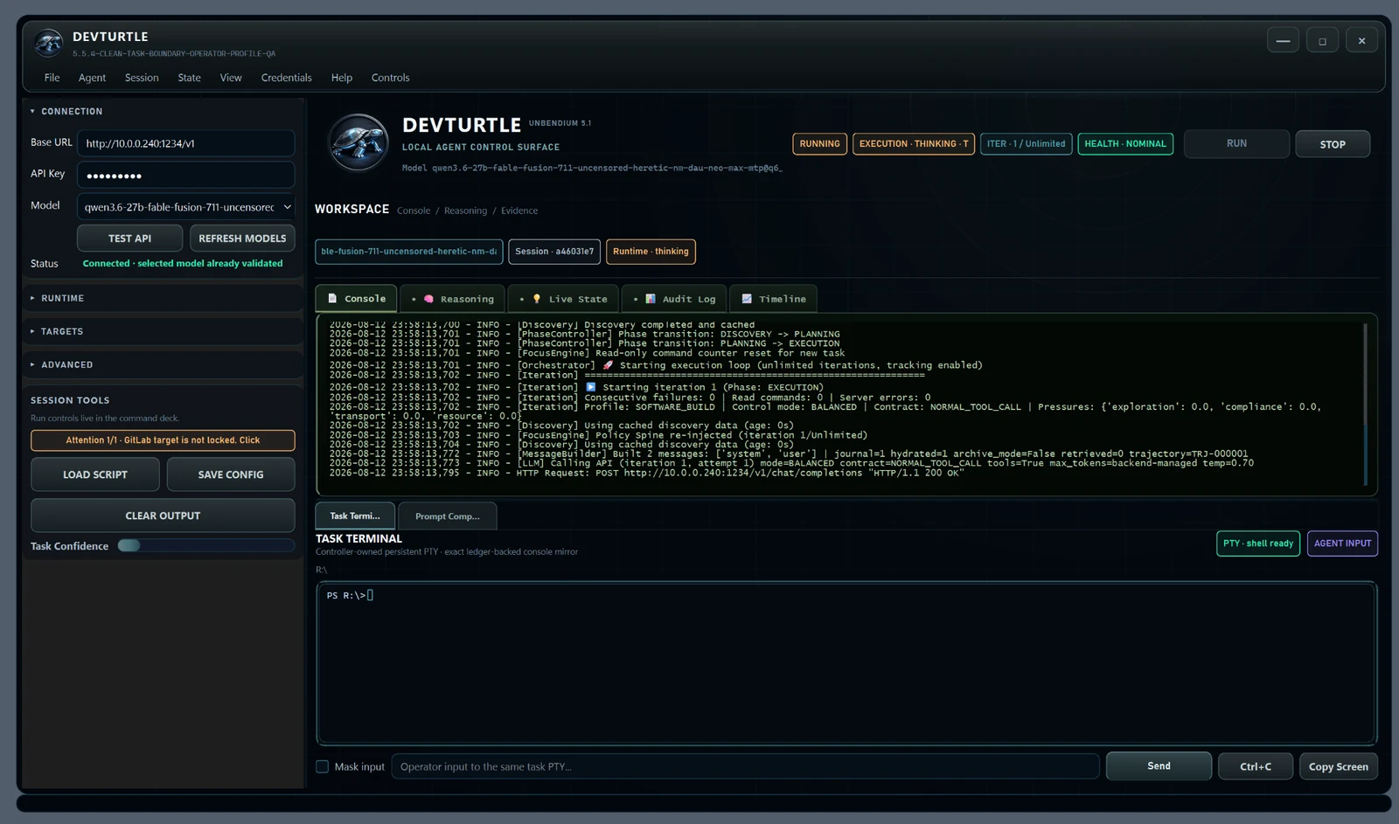The height and width of the screenshot is (824, 1399).
Task: Open the Model dropdown
Action: 186,207
